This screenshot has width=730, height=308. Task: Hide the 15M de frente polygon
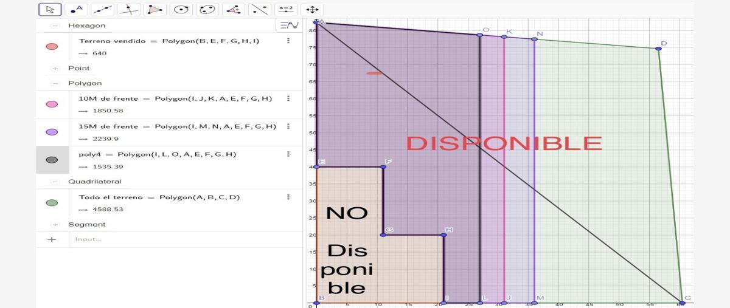tap(52, 132)
